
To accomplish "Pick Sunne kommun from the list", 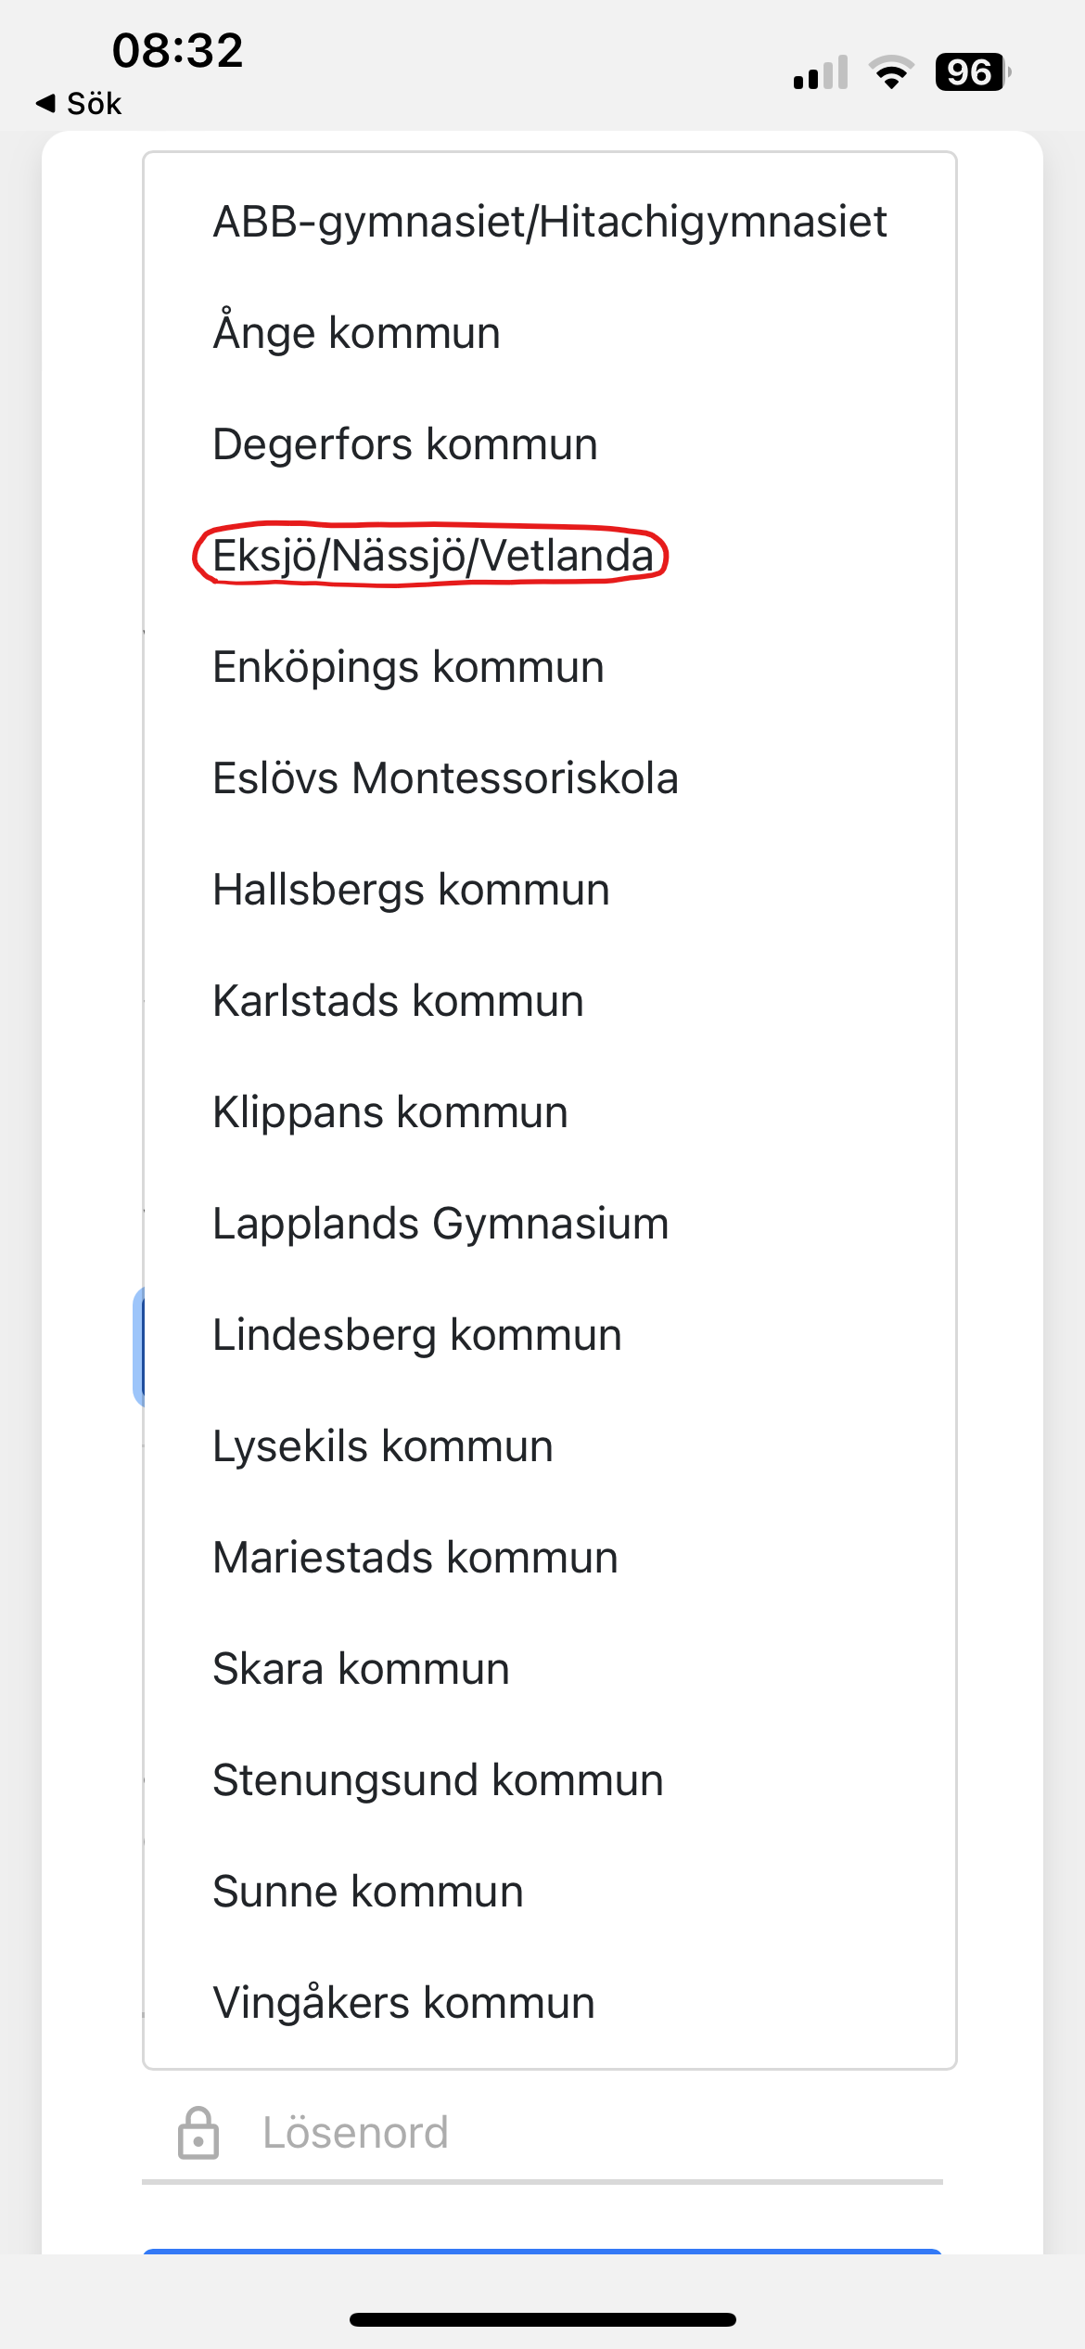I will tap(366, 1890).
